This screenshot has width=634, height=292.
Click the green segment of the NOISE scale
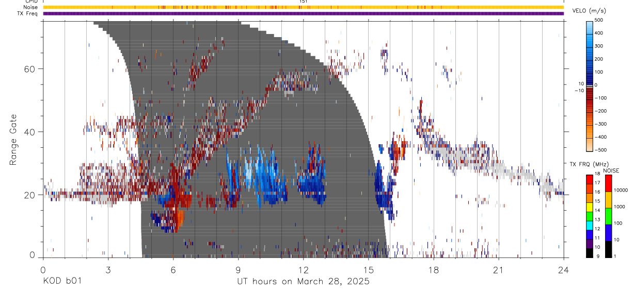point(609,216)
